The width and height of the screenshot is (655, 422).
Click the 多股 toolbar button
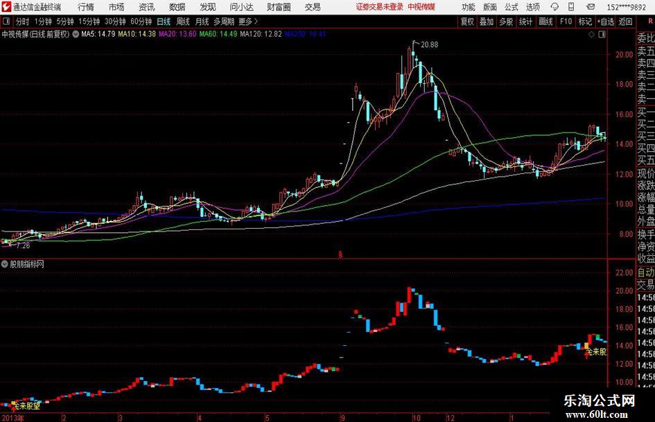(x=506, y=21)
